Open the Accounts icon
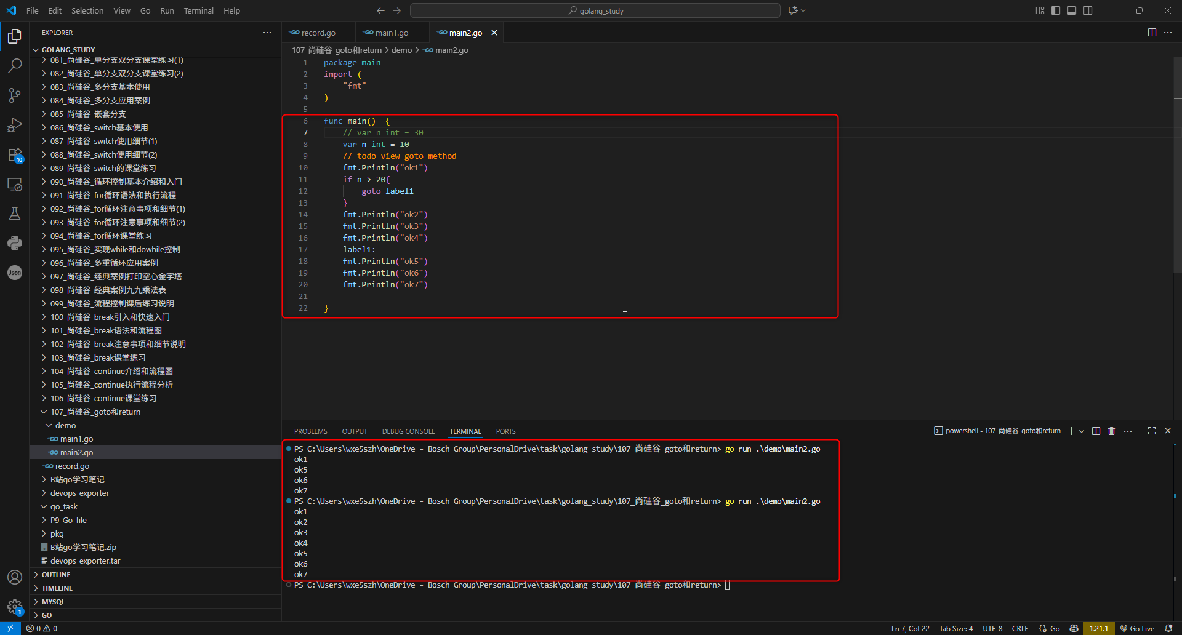This screenshot has height=635, width=1182. click(x=15, y=577)
